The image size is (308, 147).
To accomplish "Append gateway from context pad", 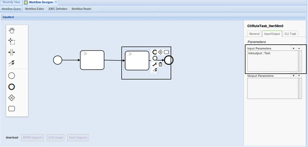I will [161, 52].
